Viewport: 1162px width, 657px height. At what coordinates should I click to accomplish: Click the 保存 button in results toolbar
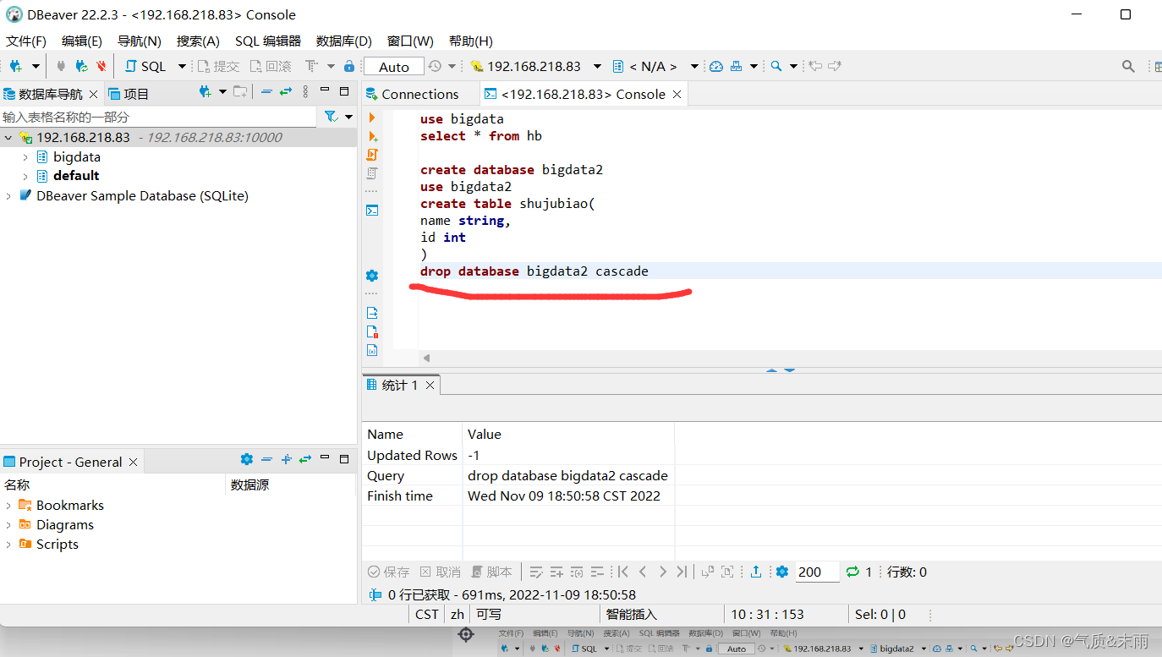coord(388,572)
